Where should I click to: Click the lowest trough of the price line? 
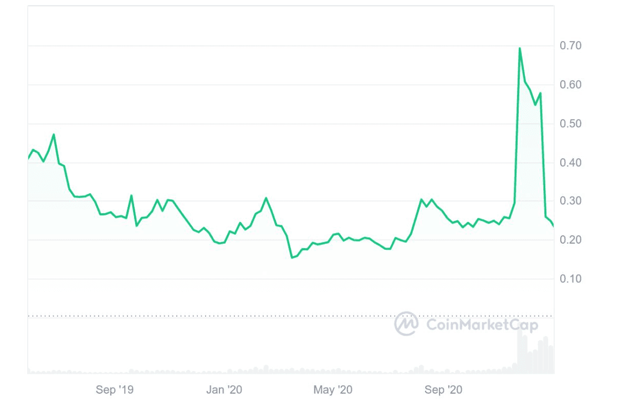(x=292, y=257)
